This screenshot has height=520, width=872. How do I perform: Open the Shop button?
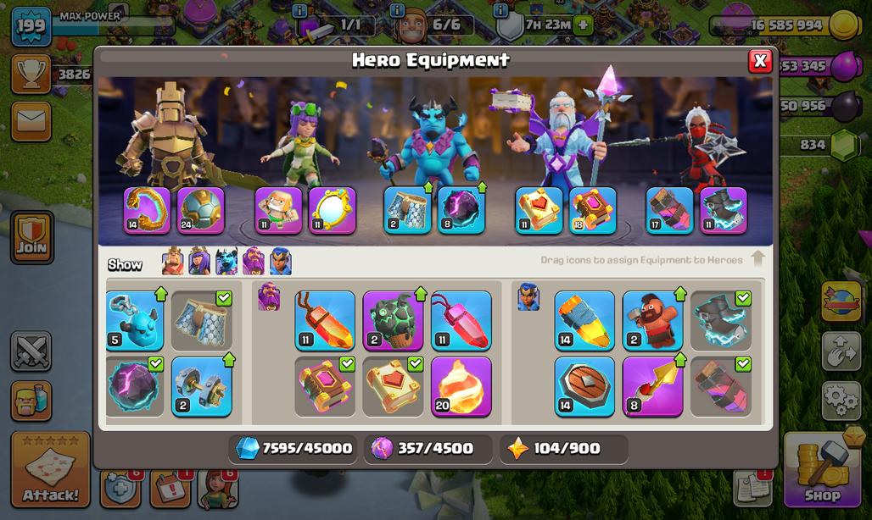[x=822, y=470]
